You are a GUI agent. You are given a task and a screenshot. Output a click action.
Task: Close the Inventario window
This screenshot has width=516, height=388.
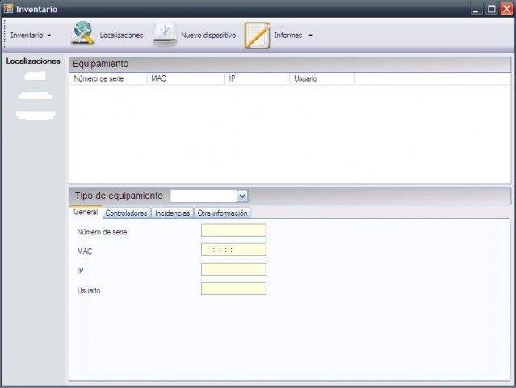(506, 9)
